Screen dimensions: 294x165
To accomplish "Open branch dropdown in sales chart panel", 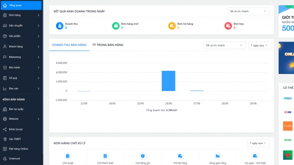I will [x=224, y=45].
